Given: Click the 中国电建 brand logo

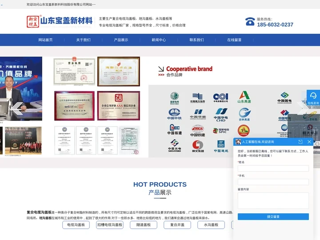Looking at the screenshot, I should pos(284,115).
